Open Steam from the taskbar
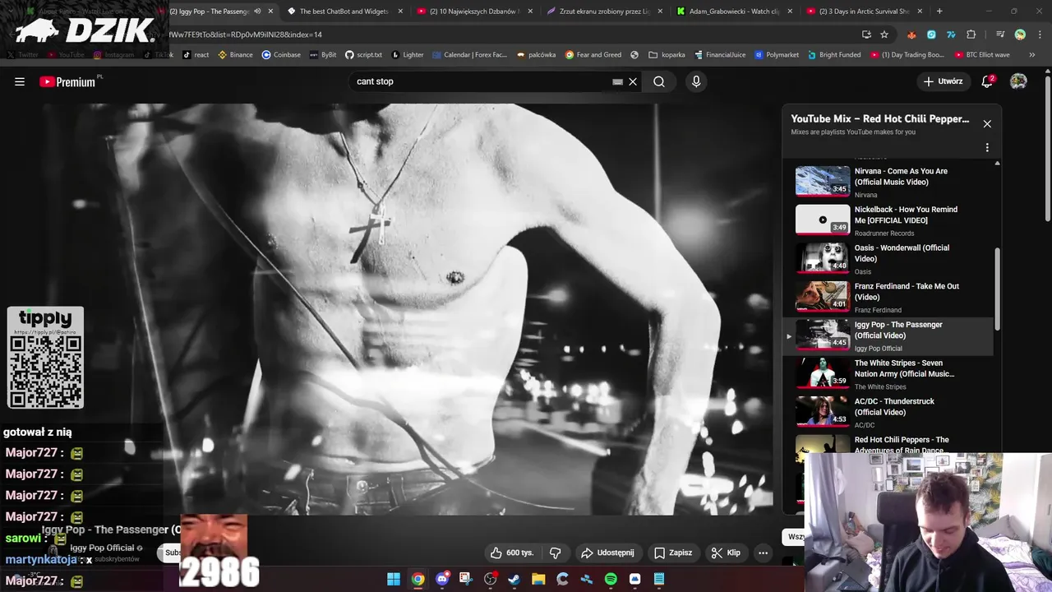 [514, 579]
